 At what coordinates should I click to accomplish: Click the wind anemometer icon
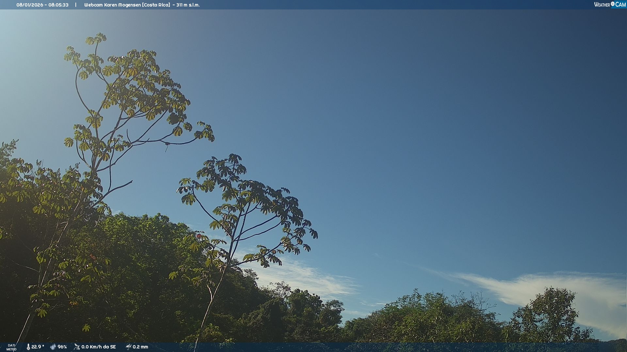click(x=77, y=347)
